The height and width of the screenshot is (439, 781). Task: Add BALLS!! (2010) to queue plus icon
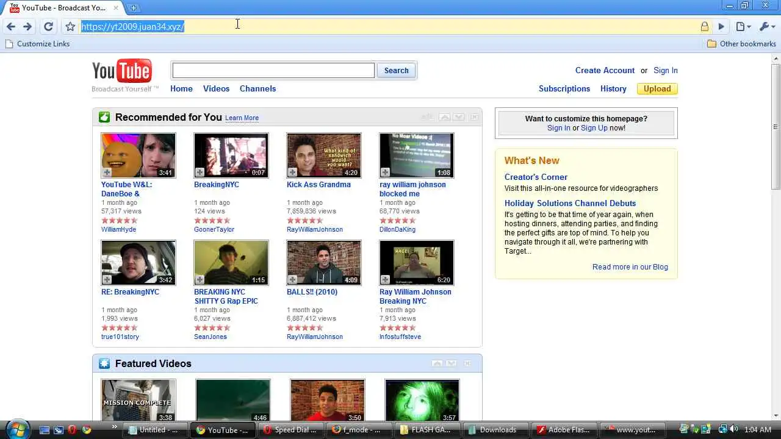pyautogui.click(x=292, y=280)
